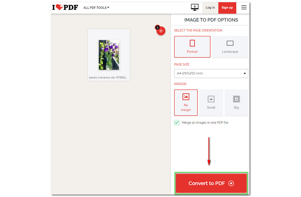Click the Portrait option label
The image size is (301, 197).
click(x=192, y=52)
